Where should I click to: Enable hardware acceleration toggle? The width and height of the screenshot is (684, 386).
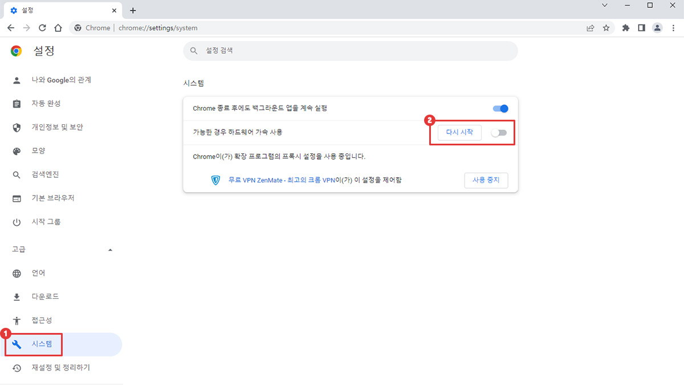[x=499, y=133]
